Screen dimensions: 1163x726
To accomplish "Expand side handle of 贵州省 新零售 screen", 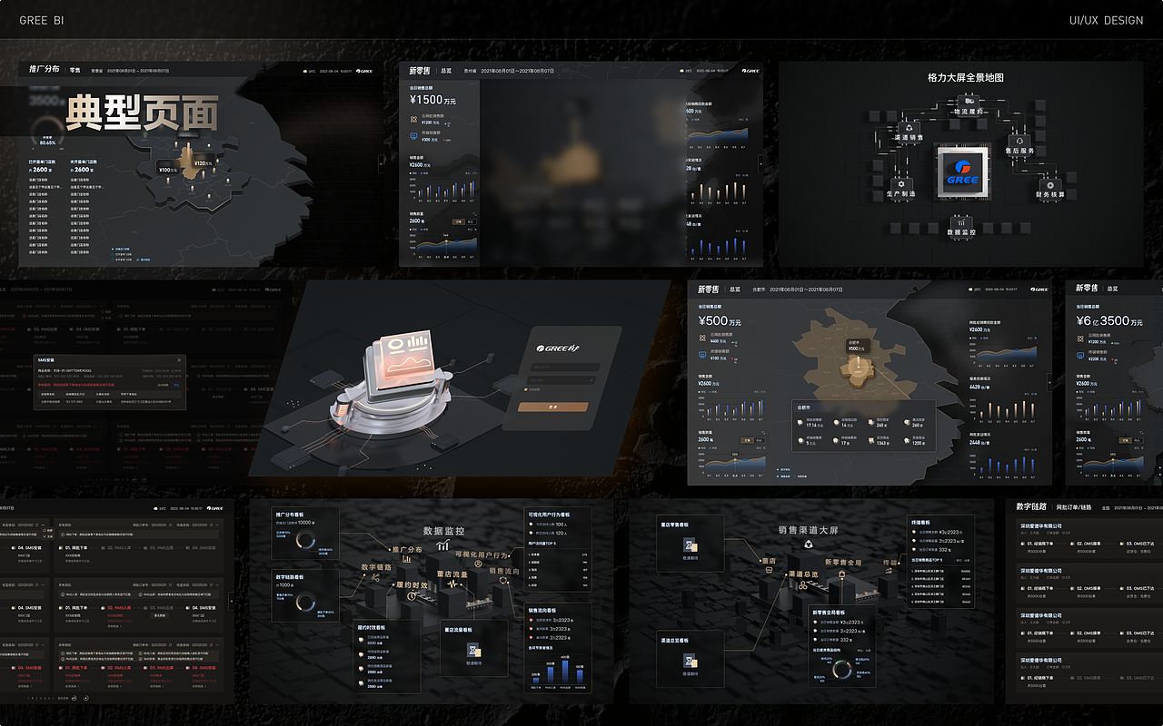I will coord(760,163).
